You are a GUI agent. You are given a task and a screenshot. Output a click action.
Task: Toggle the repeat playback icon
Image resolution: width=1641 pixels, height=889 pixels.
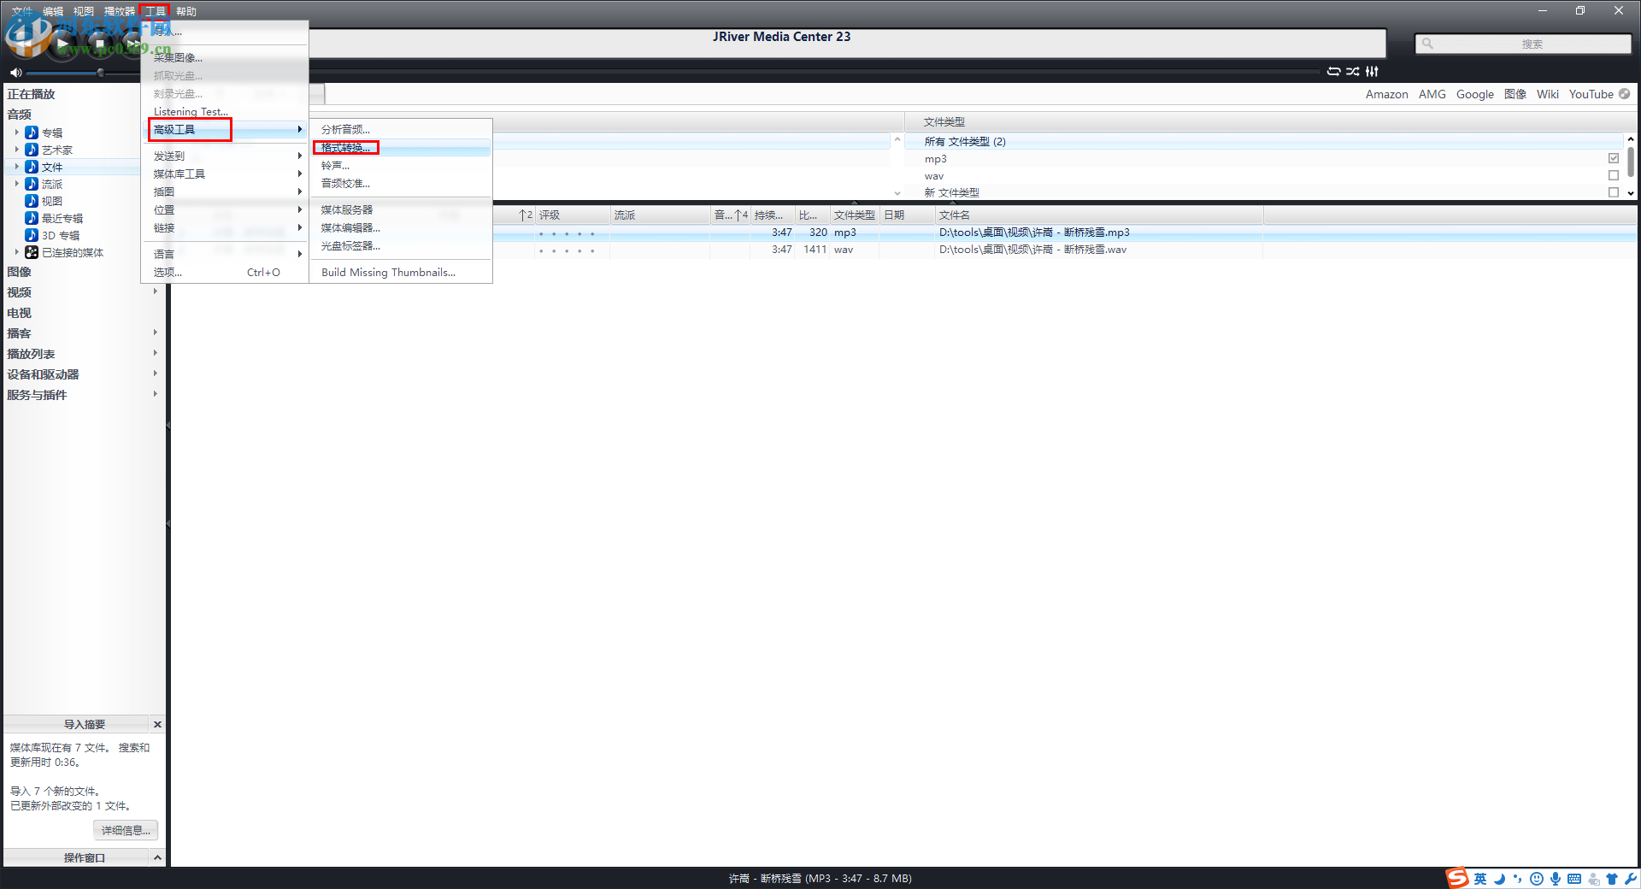tap(1333, 72)
